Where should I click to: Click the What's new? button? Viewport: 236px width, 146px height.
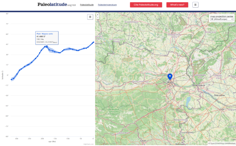[x=177, y=5]
